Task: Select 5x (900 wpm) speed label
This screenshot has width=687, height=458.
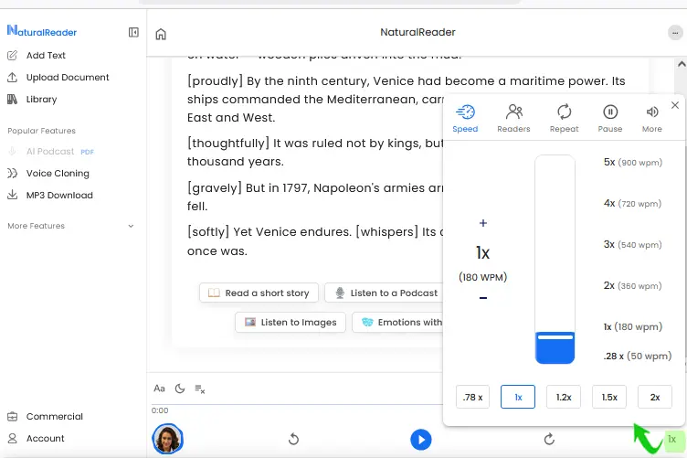Action: pos(633,162)
